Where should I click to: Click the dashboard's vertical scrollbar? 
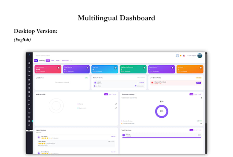point(206,89)
